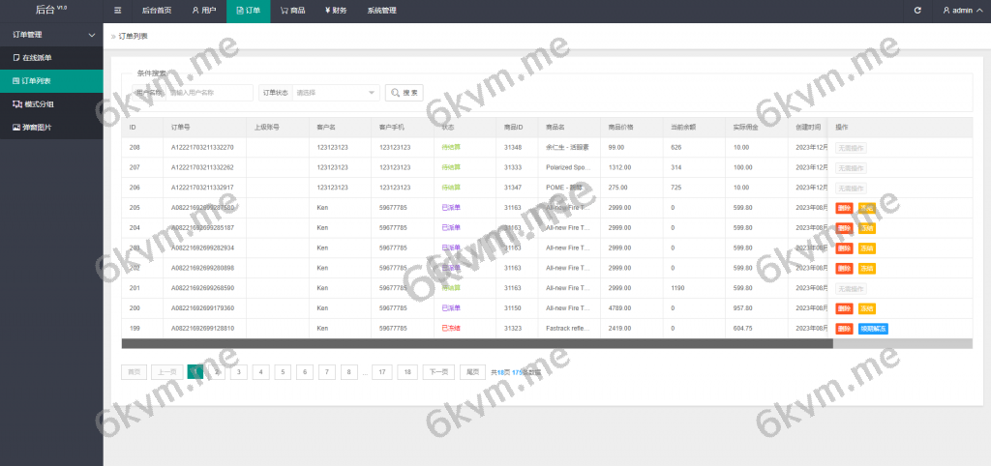Freeze order 200 with yellow 冻结 button

(x=866, y=308)
